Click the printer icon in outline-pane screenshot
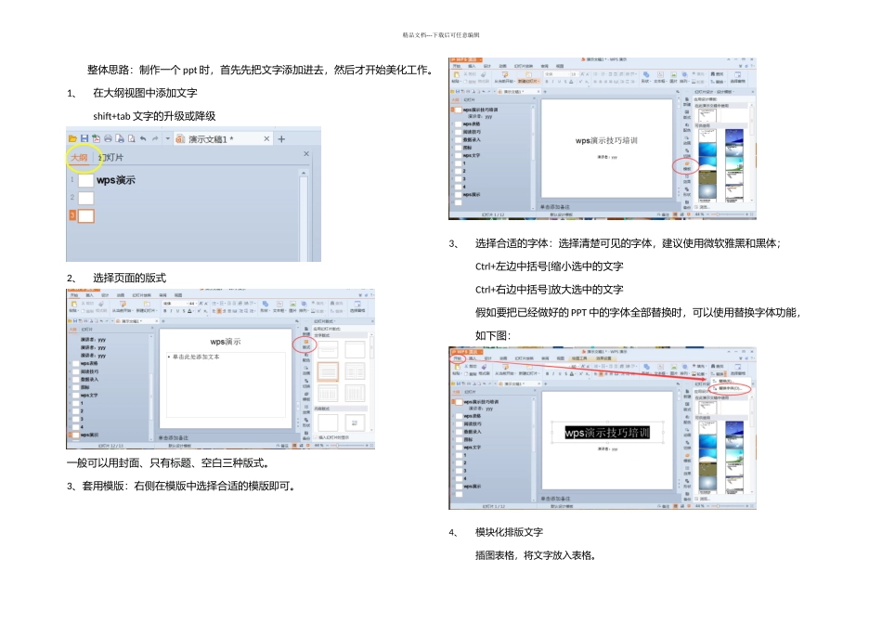Screen dimensions: 882x624 108,138
